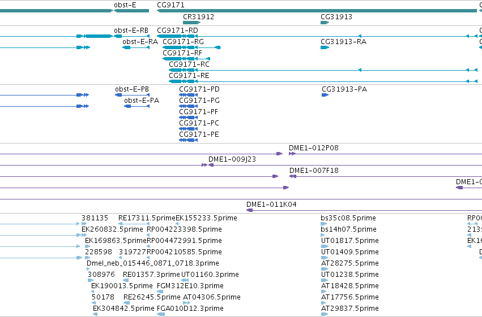Click protein CG9171-PF
The width and height of the screenshot is (482, 317).
198,112
